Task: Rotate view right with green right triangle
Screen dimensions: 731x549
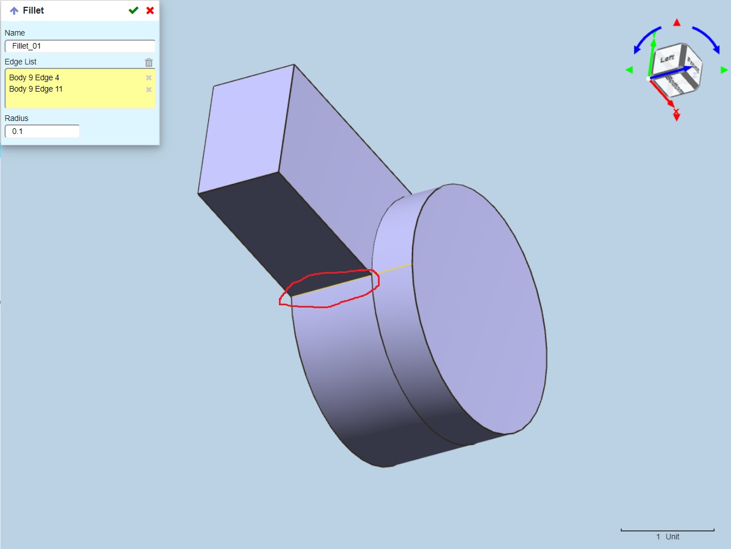Action: [724, 70]
